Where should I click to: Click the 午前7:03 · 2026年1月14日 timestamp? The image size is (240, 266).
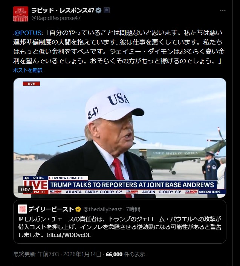pos(69,254)
